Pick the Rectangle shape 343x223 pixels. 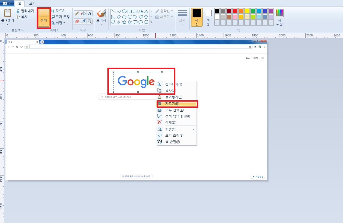[x=130, y=11]
